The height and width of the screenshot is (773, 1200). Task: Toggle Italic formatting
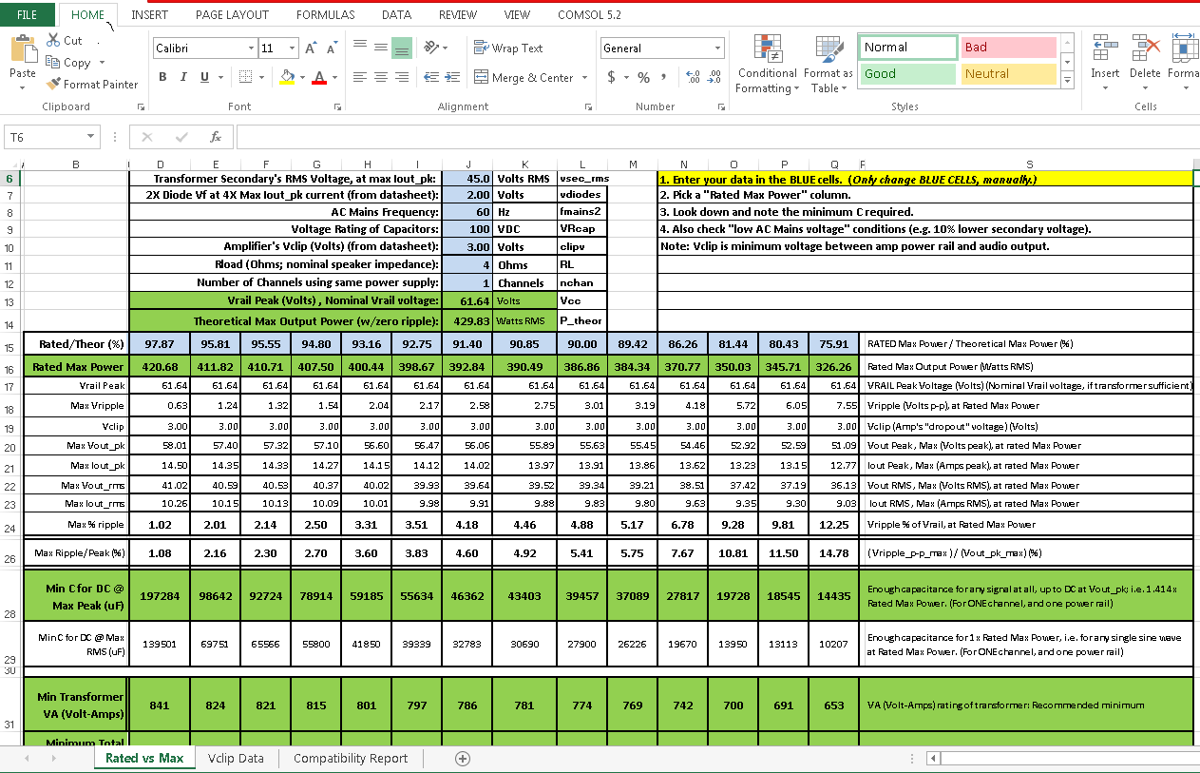click(x=182, y=77)
